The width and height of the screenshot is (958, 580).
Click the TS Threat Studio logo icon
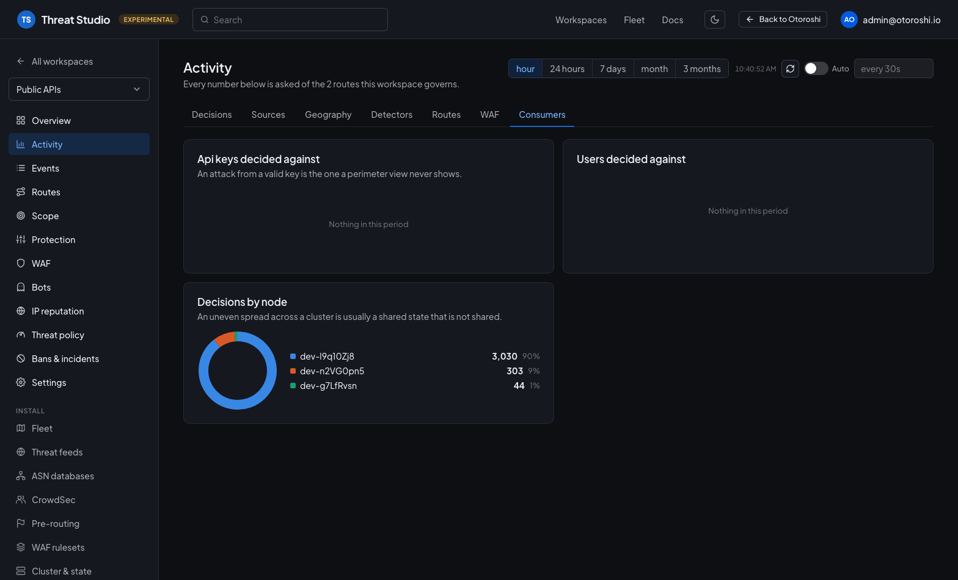click(x=26, y=20)
